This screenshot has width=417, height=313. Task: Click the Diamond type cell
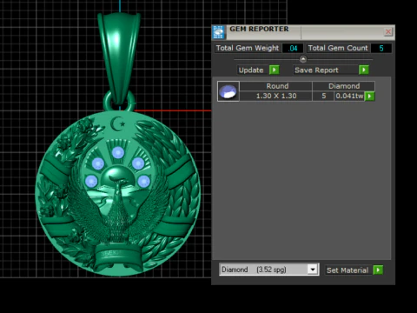click(344, 86)
